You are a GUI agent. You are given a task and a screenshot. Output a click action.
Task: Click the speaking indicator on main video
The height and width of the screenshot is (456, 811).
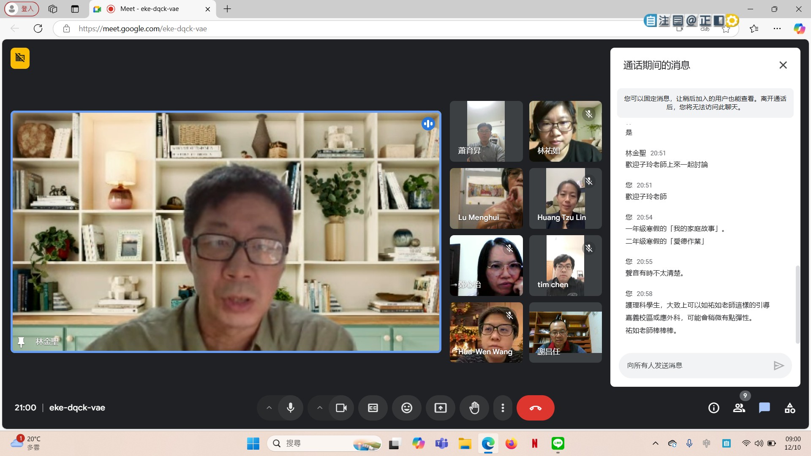pos(428,124)
